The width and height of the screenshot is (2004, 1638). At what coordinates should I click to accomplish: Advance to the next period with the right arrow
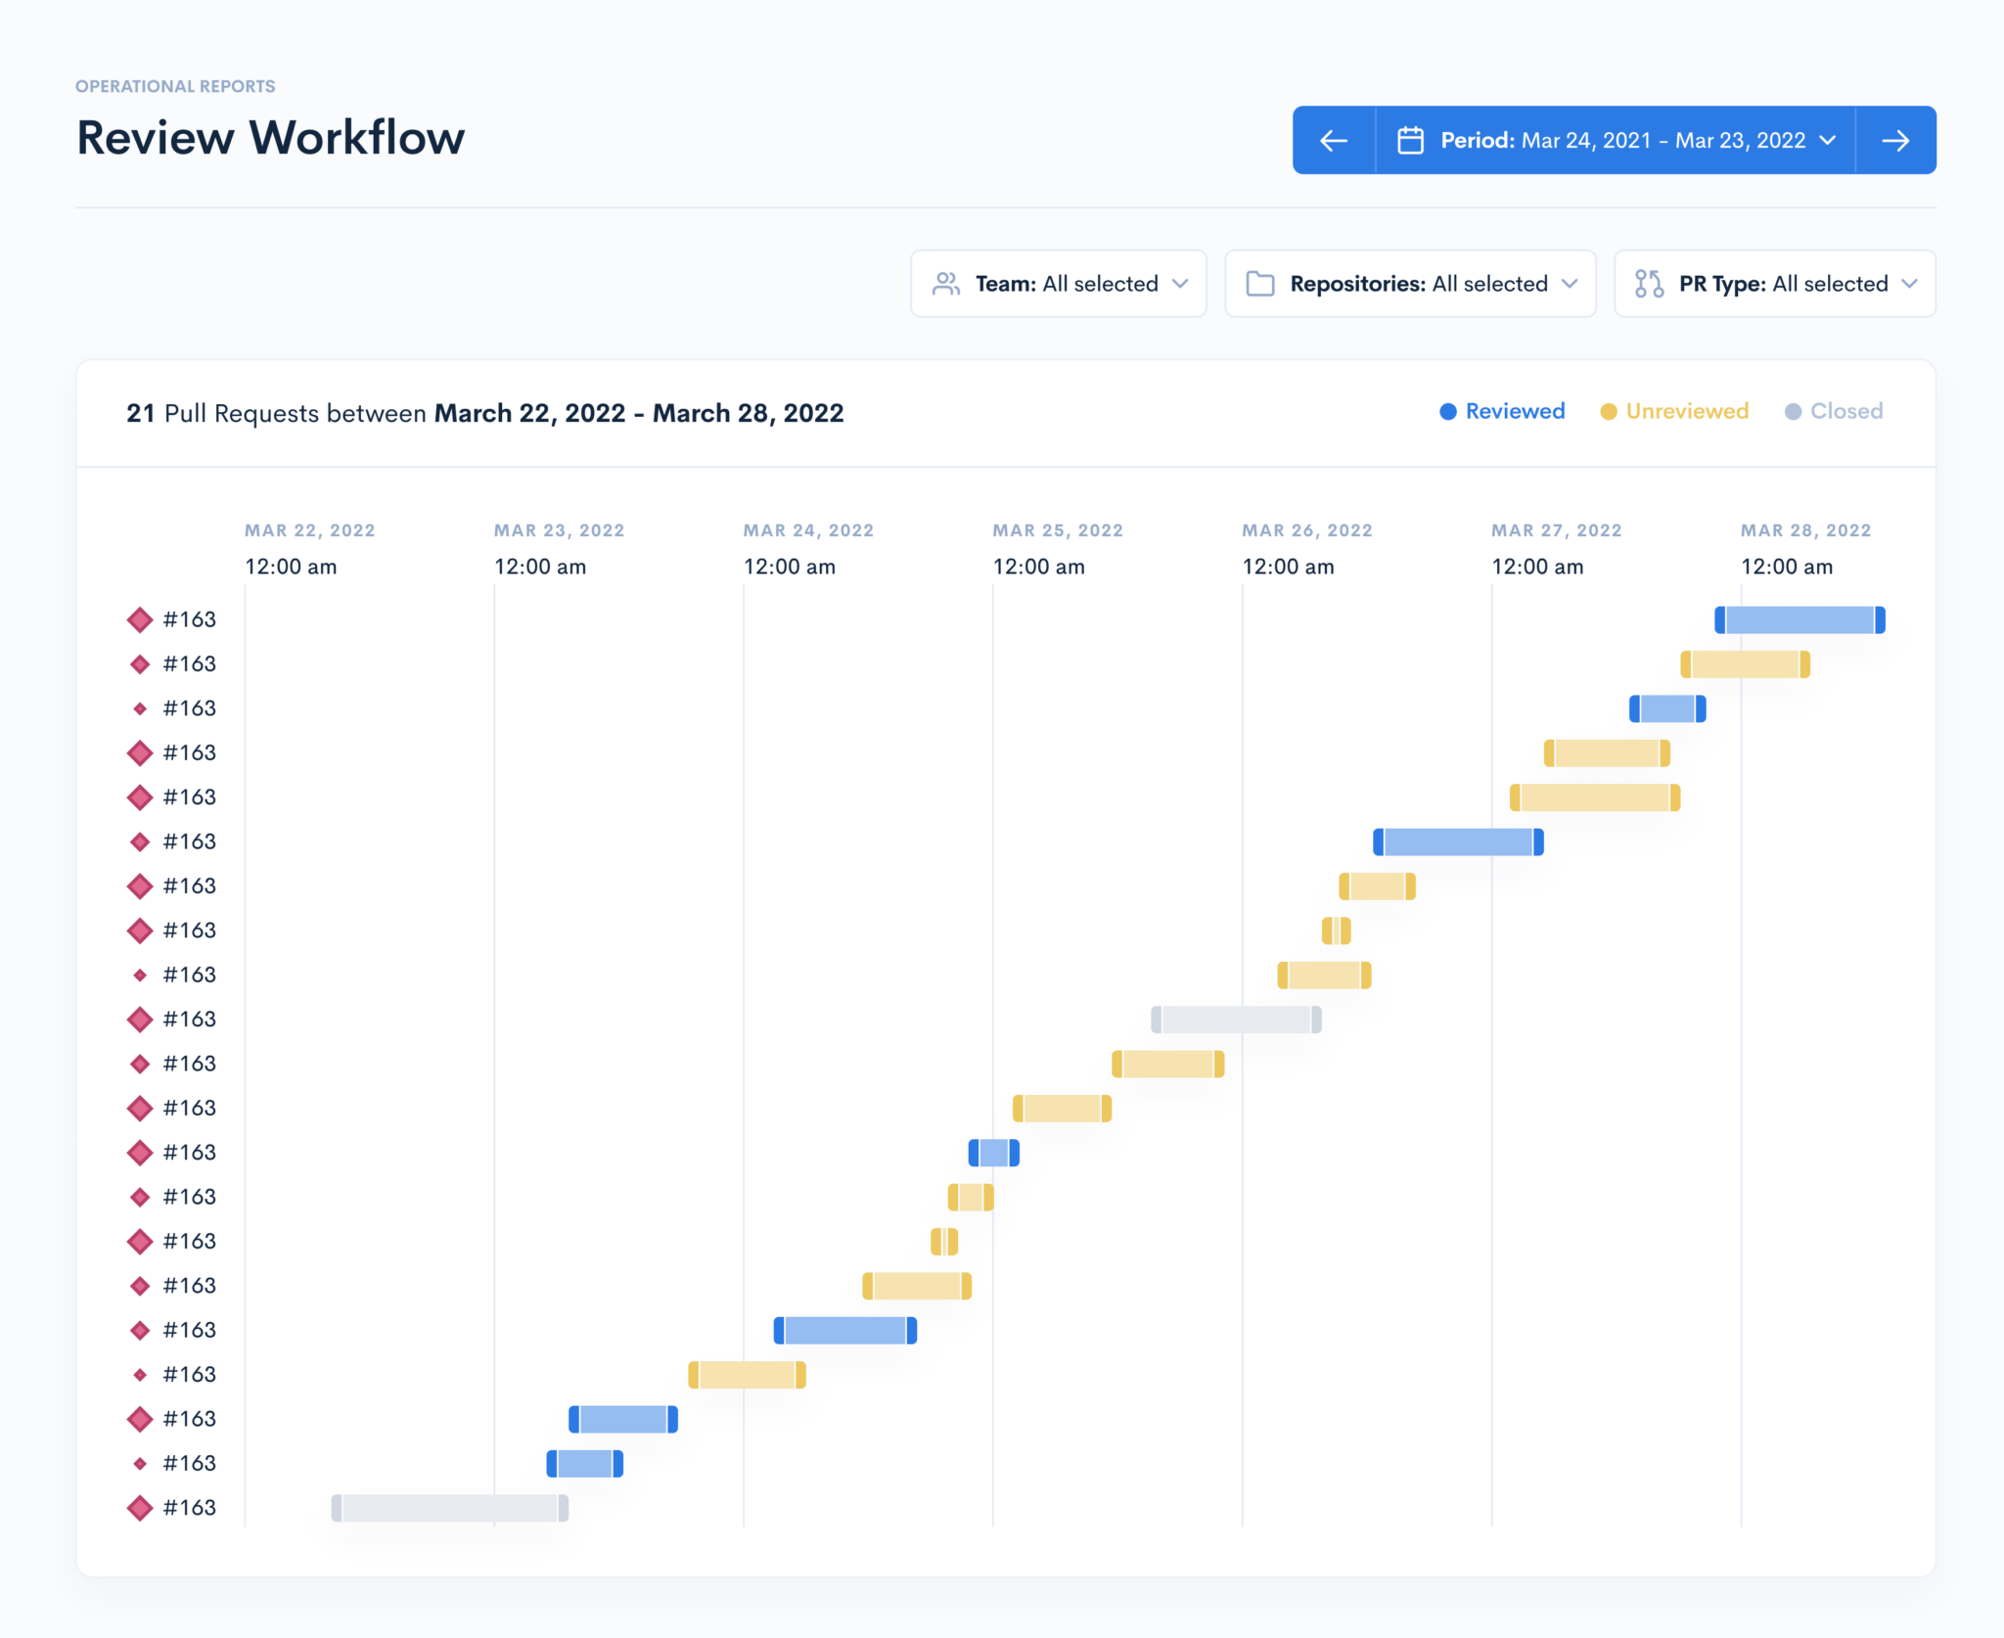1895,139
